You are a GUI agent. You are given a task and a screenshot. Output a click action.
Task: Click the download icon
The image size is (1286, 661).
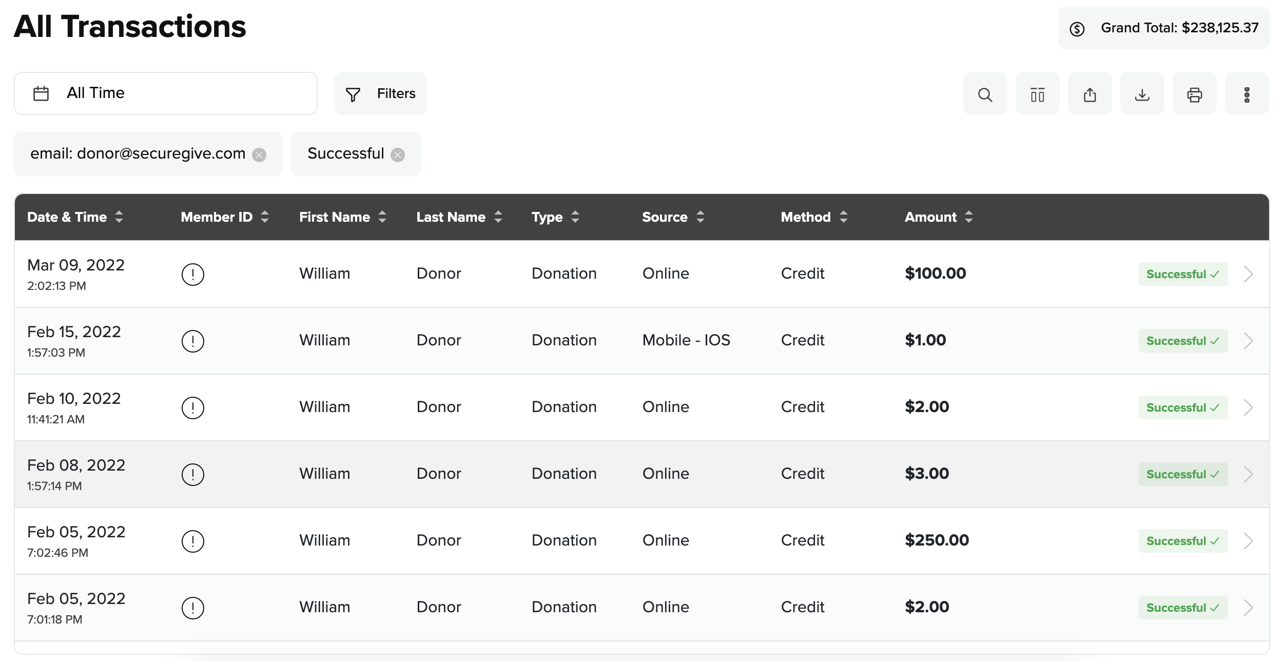pyautogui.click(x=1142, y=94)
